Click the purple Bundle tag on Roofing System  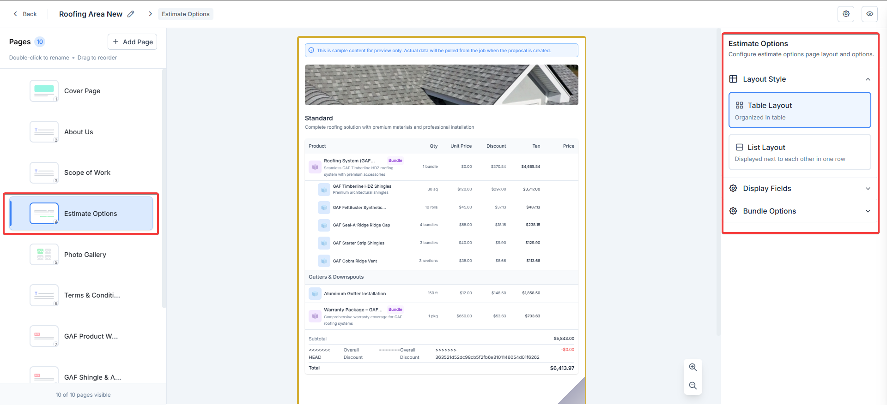[x=395, y=161]
